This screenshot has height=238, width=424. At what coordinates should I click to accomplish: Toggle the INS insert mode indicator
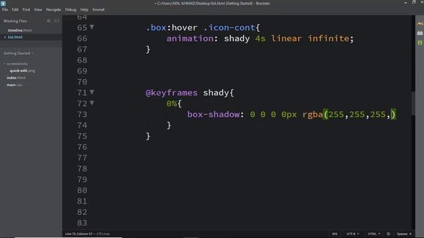pyautogui.click(x=335, y=234)
